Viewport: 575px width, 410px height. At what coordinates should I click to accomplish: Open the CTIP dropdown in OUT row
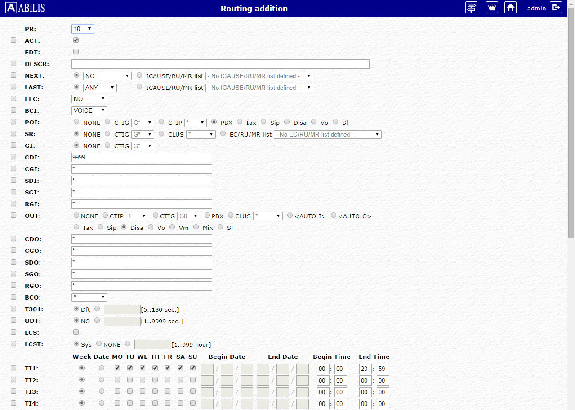click(137, 216)
